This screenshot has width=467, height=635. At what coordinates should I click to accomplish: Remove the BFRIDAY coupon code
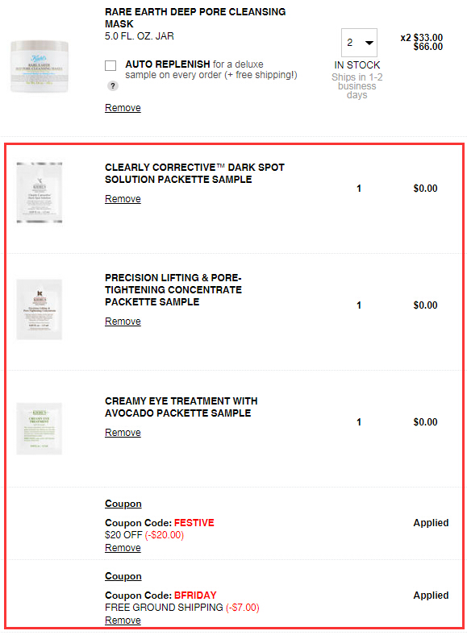click(x=123, y=620)
